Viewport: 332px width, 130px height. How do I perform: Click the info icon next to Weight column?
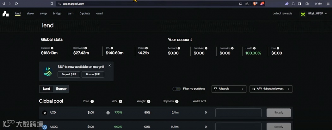pos(149,101)
